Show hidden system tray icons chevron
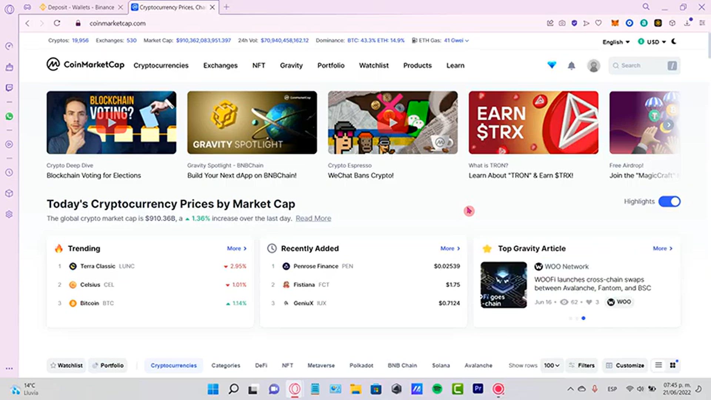Screen dimensions: 711x400 tap(570, 389)
